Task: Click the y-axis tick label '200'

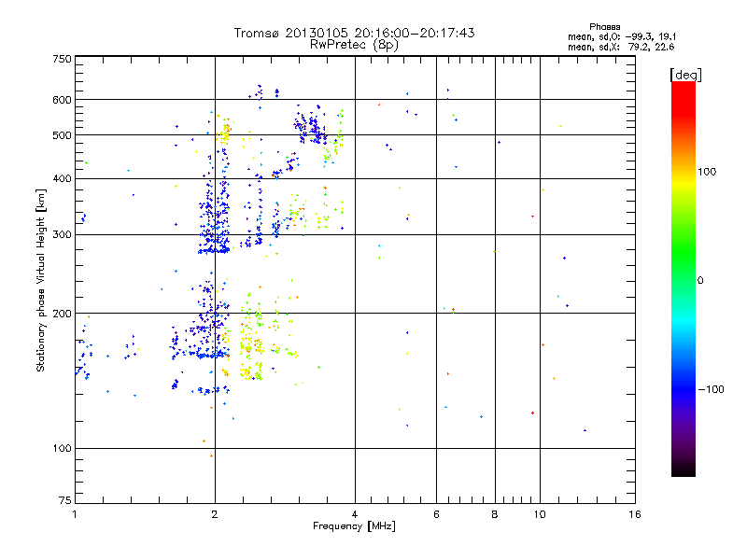Action: click(63, 314)
